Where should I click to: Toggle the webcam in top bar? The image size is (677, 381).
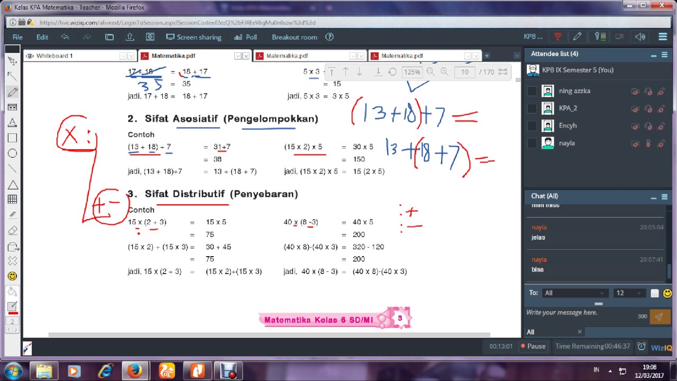(619, 37)
